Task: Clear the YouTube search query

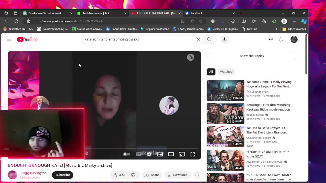Action: pyautogui.click(x=198, y=39)
